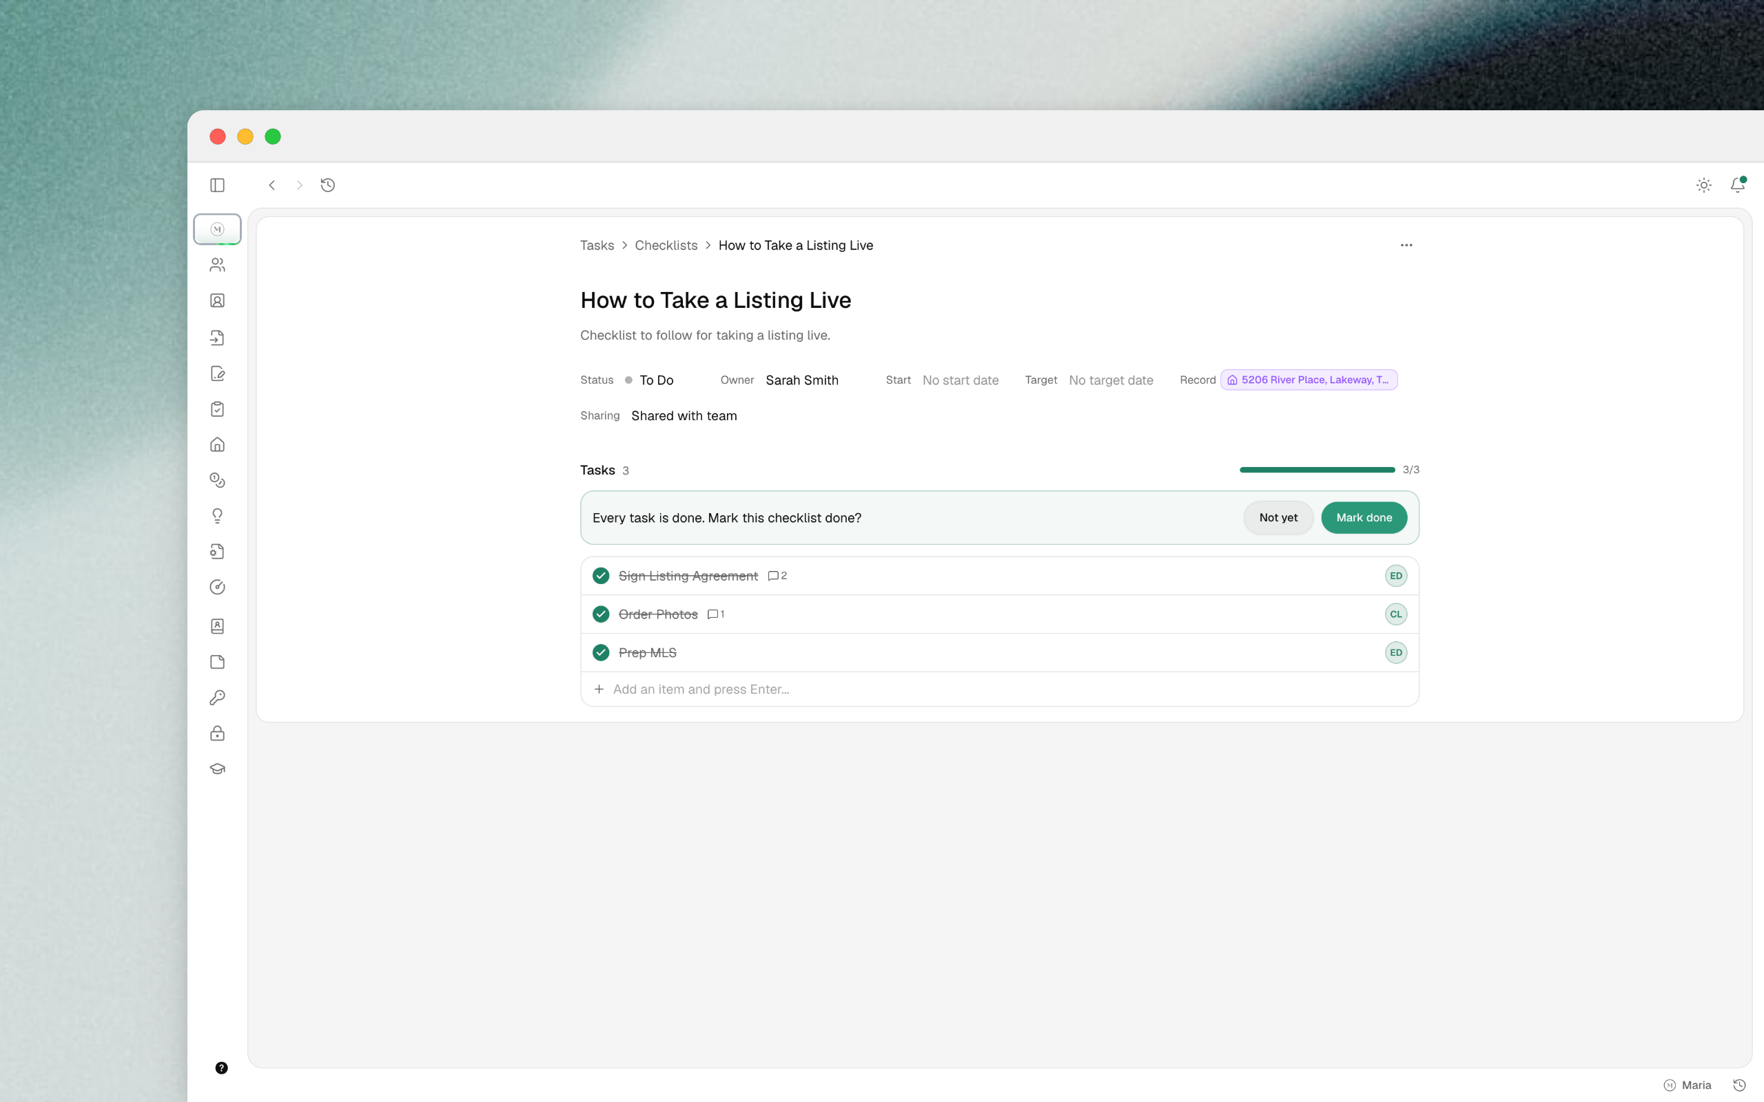
Task: Go forward with the right chevron
Action: [x=300, y=185]
